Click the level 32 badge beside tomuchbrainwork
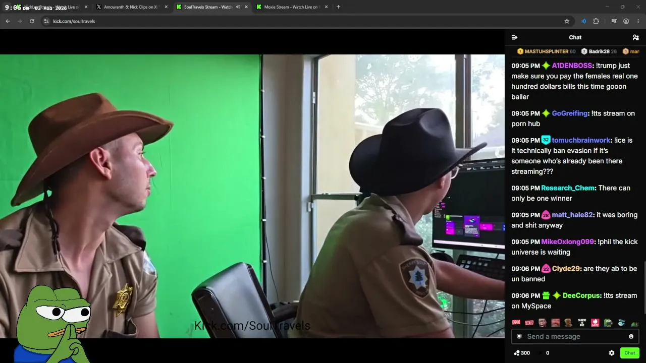Viewport: 646px width, 363px height. 546,140
